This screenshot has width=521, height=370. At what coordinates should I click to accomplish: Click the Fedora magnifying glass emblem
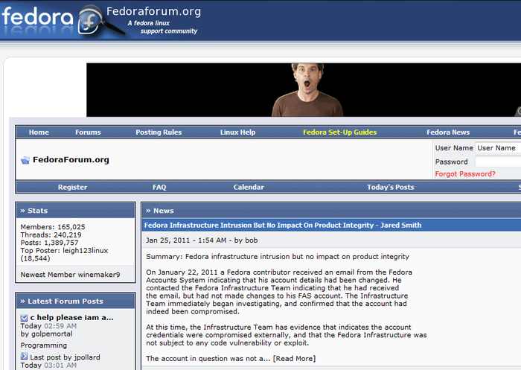100,21
